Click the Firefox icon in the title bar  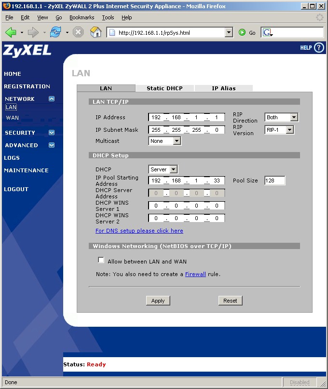click(x=7, y=6)
